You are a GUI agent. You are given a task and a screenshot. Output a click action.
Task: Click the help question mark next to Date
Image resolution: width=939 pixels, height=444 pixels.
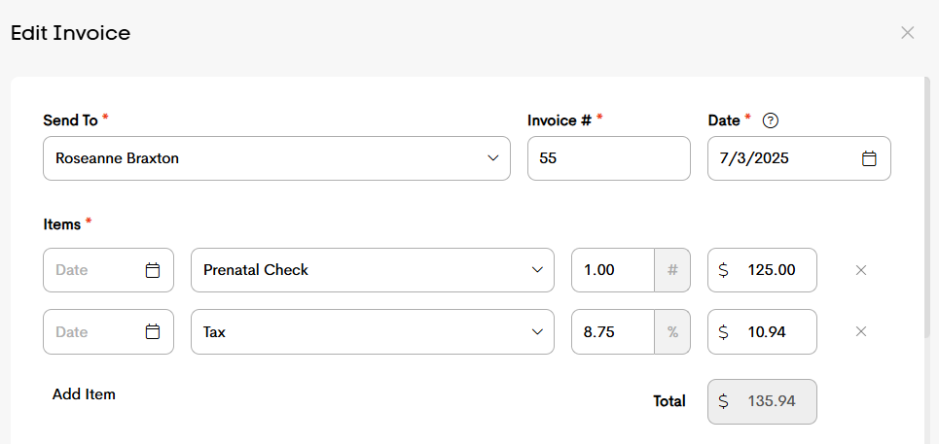click(771, 120)
